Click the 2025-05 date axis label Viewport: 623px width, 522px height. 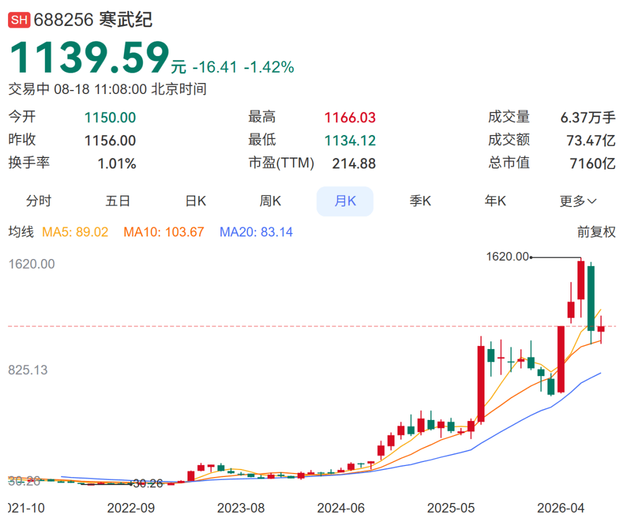pos(451,508)
